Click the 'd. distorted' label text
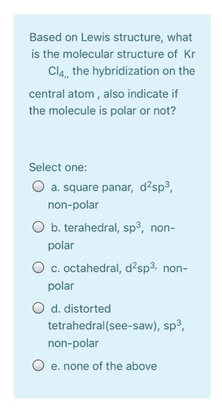The image size is (222, 408). point(81,308)
